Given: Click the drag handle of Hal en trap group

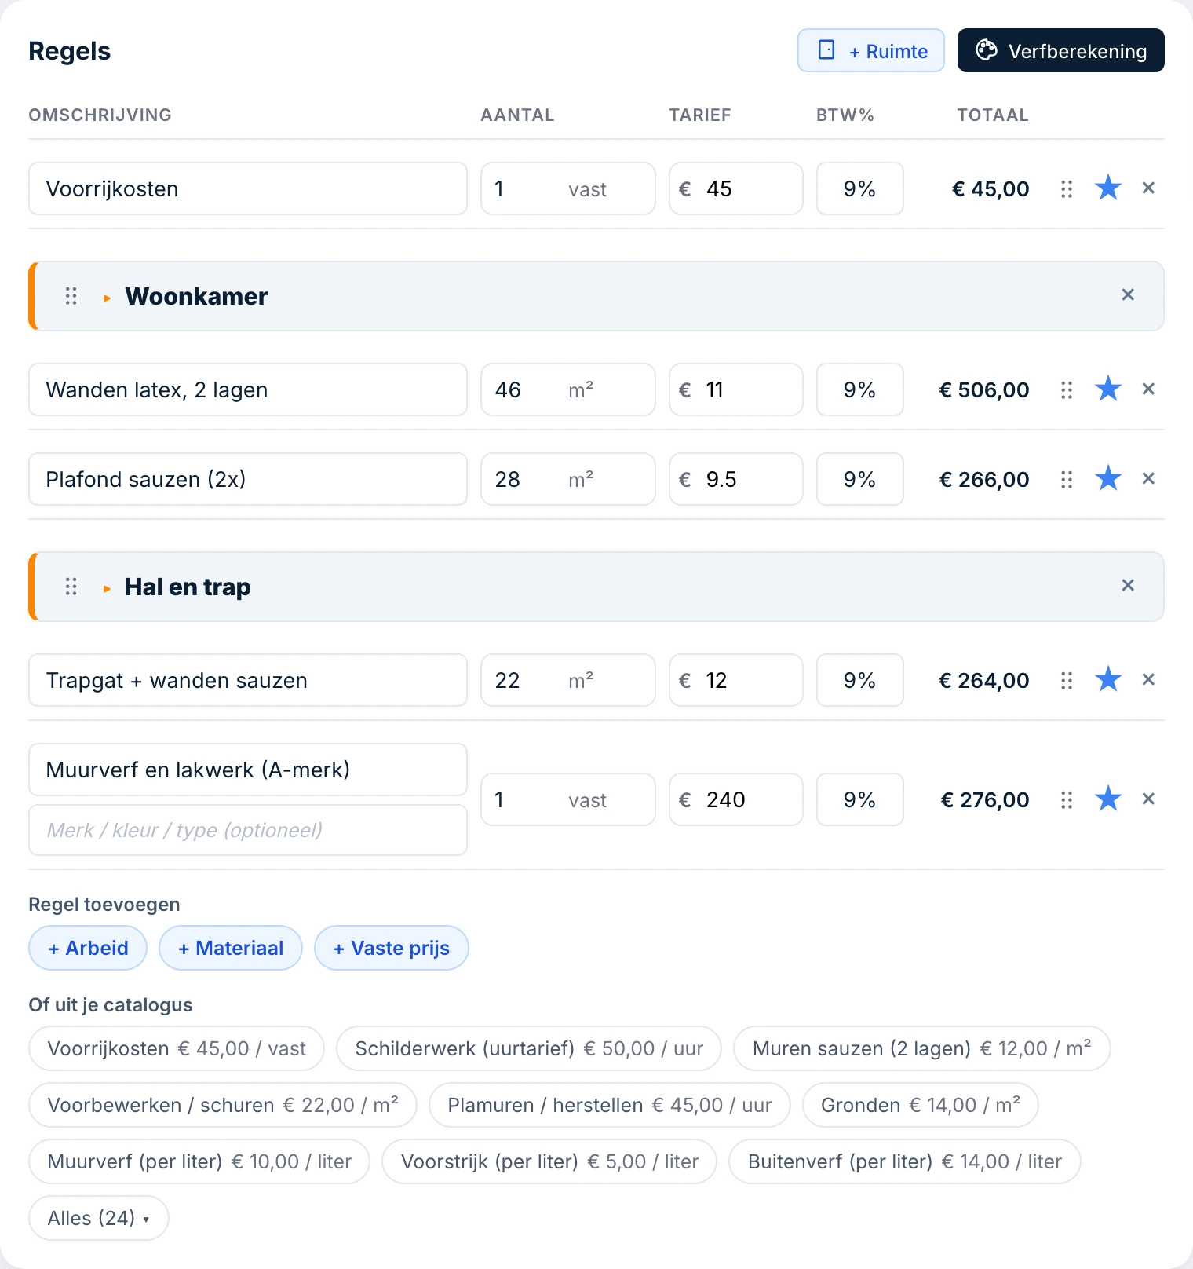Looking at the screenshot, I should [71, 587].
